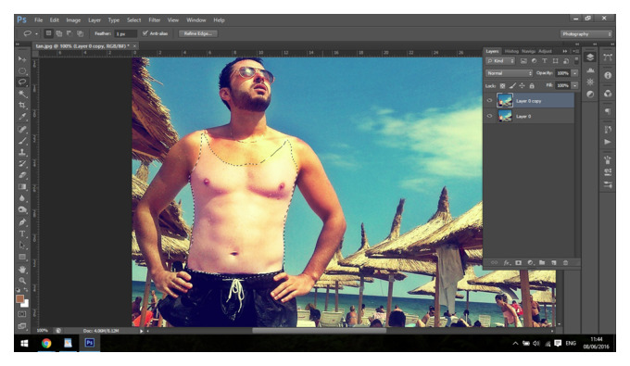Viewport: 630px width, 366px height.
Task: Click the Refine Edge button
Action: point(198,33)
